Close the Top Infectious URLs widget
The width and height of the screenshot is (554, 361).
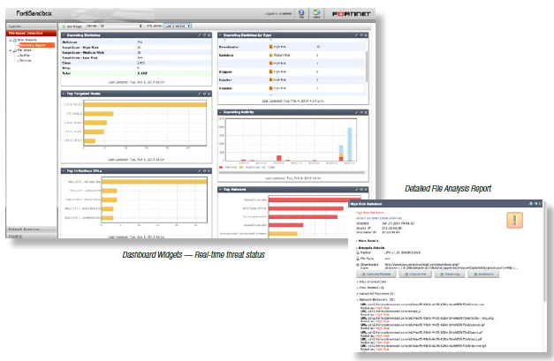[209, 171]
